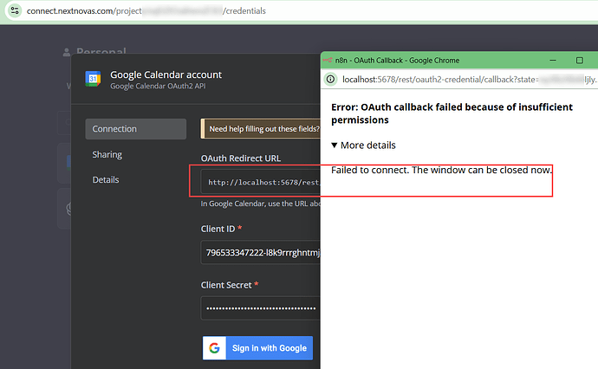Click the info icon in OAuth Callback address bar

(330, 80)
